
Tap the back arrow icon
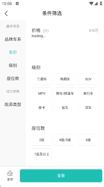tap(6, 13)
